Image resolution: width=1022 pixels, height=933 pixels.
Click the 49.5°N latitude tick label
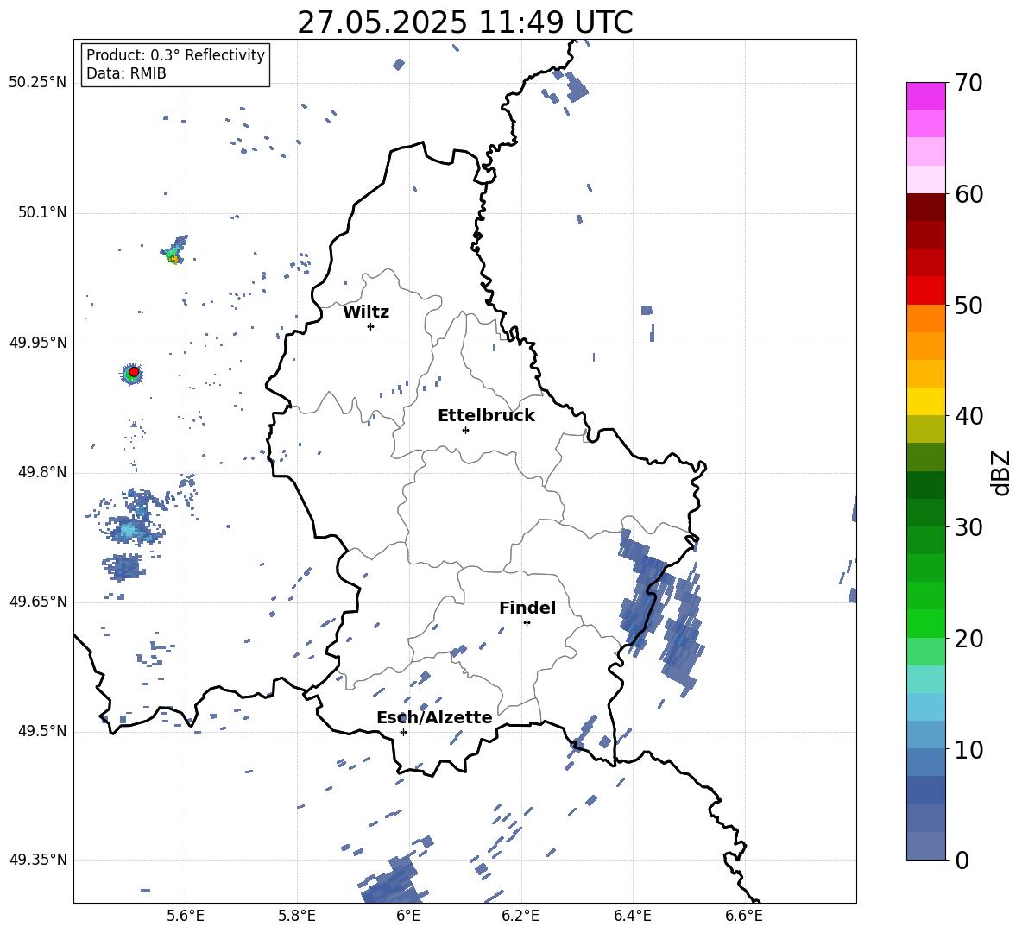41,732
